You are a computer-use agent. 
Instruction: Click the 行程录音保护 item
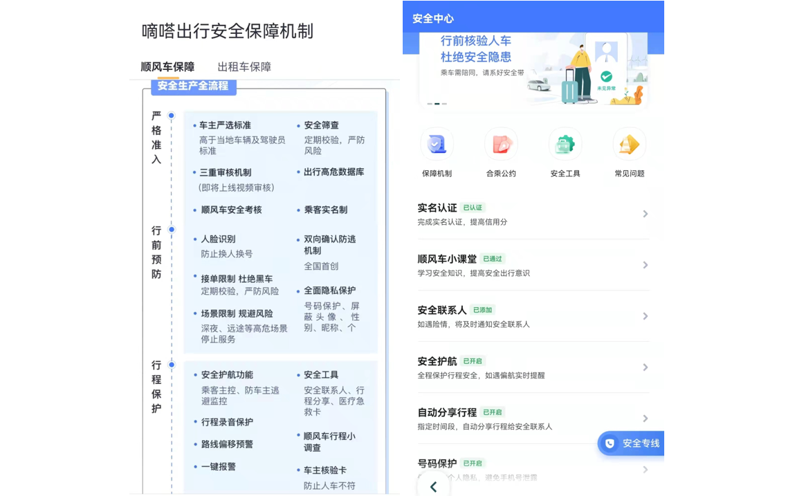click(227, 422)
